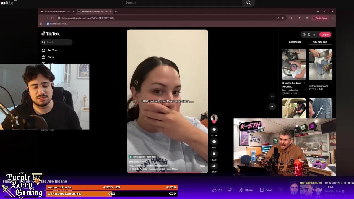Click the download app icon beside Log in
The height and width of the screenshot is (199, 354).
[x=314, y=35]
